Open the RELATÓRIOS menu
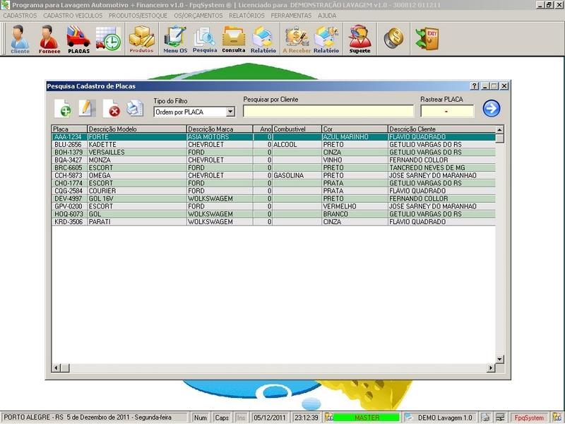The height and width of the screenshot is (424, 565). click(x=246, y=15)
